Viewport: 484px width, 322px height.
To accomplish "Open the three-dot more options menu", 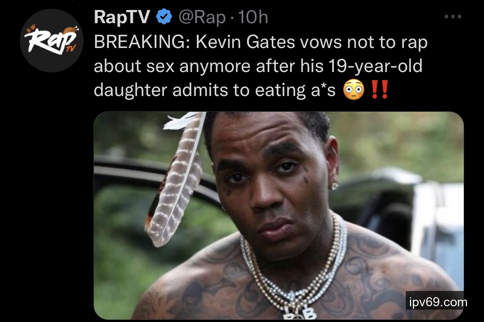I will click(453, 17).
